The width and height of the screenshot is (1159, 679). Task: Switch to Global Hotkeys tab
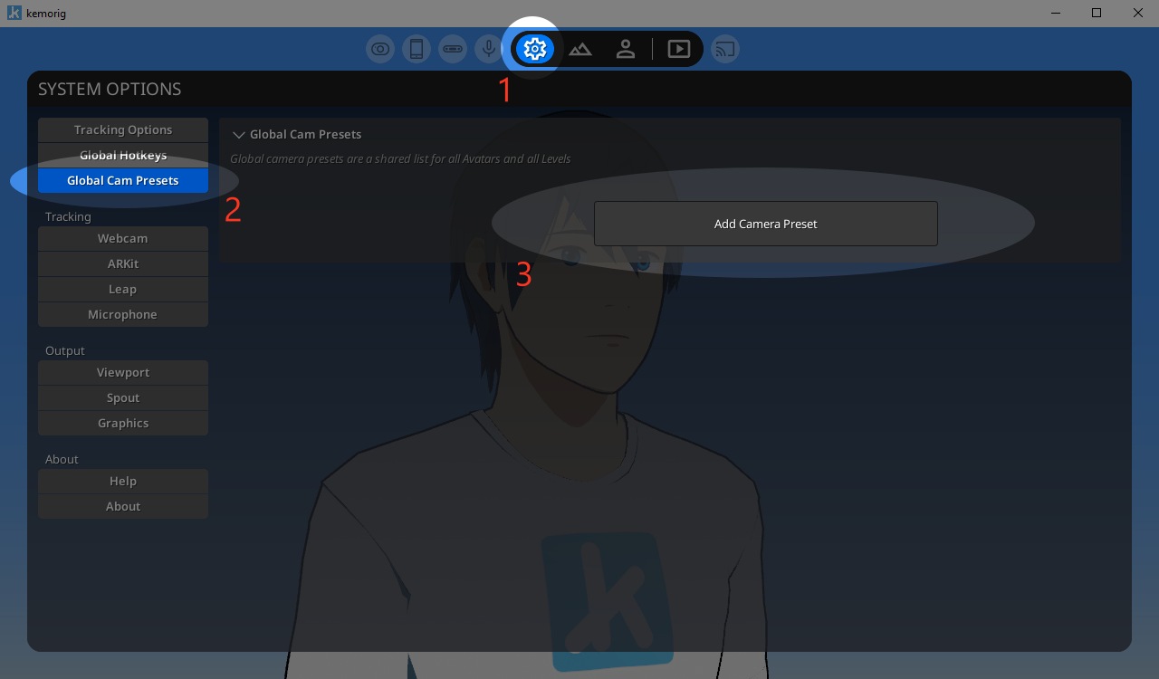click(x=123, y=155)
